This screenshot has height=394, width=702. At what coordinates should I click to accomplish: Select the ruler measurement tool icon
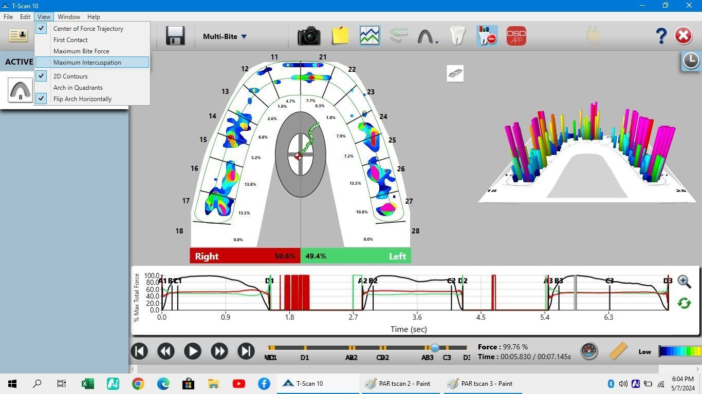pos(618,351)
